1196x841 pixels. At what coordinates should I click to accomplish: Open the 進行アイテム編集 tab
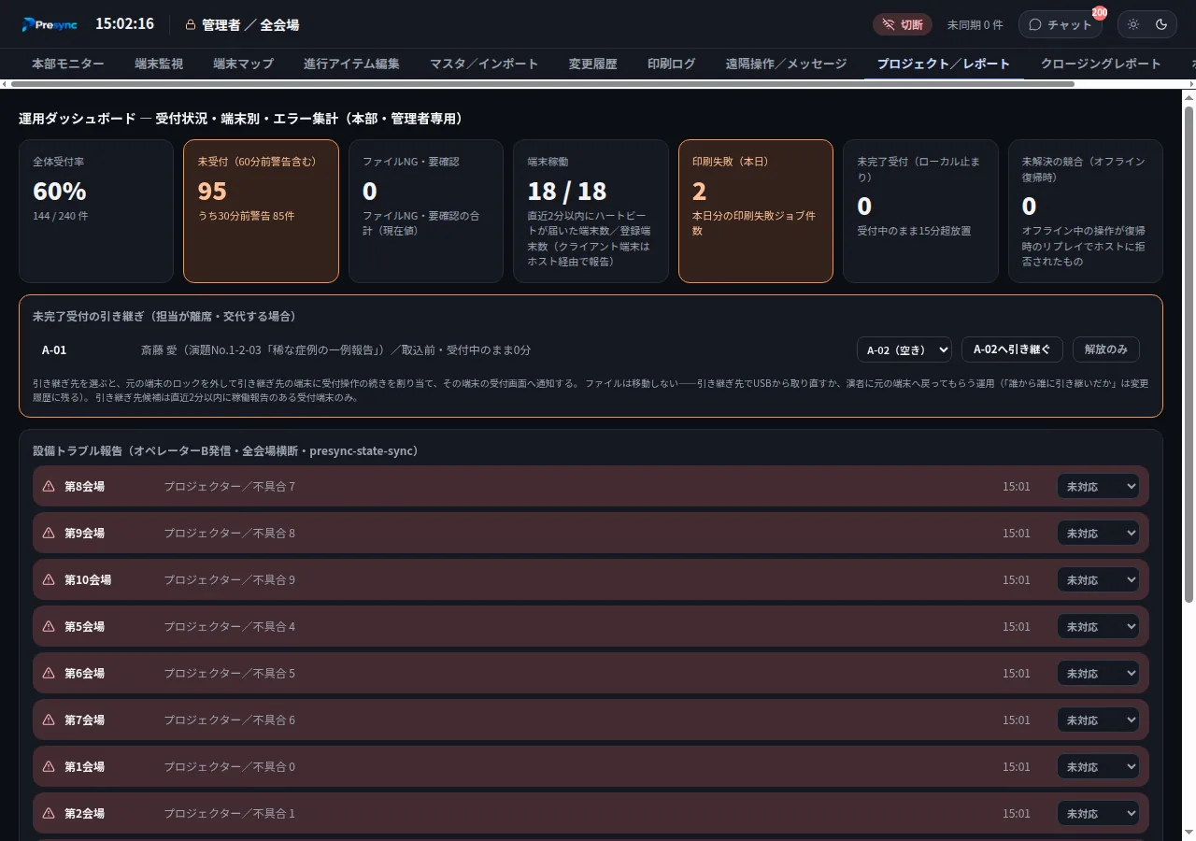(351, 64)
